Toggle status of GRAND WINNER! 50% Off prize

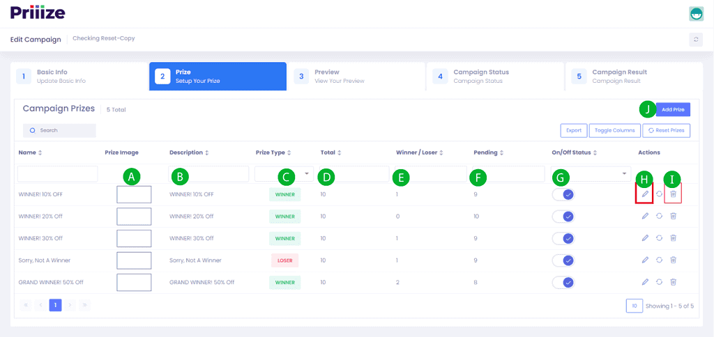coord(563,282)
